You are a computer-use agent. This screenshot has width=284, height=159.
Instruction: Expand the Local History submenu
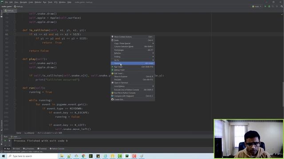pos(133,86)
